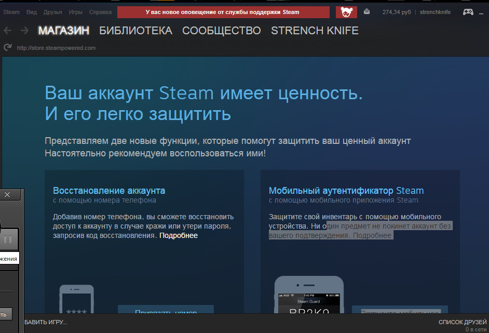489x333 pixels.
Task: Follow the Подробнее link under Мобильный аутентификатор
Action: (372, 235)
